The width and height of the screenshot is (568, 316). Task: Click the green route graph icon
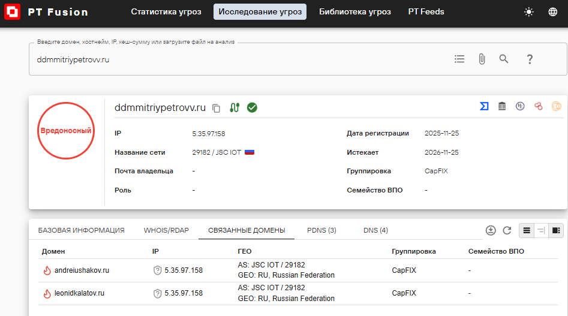235,107
